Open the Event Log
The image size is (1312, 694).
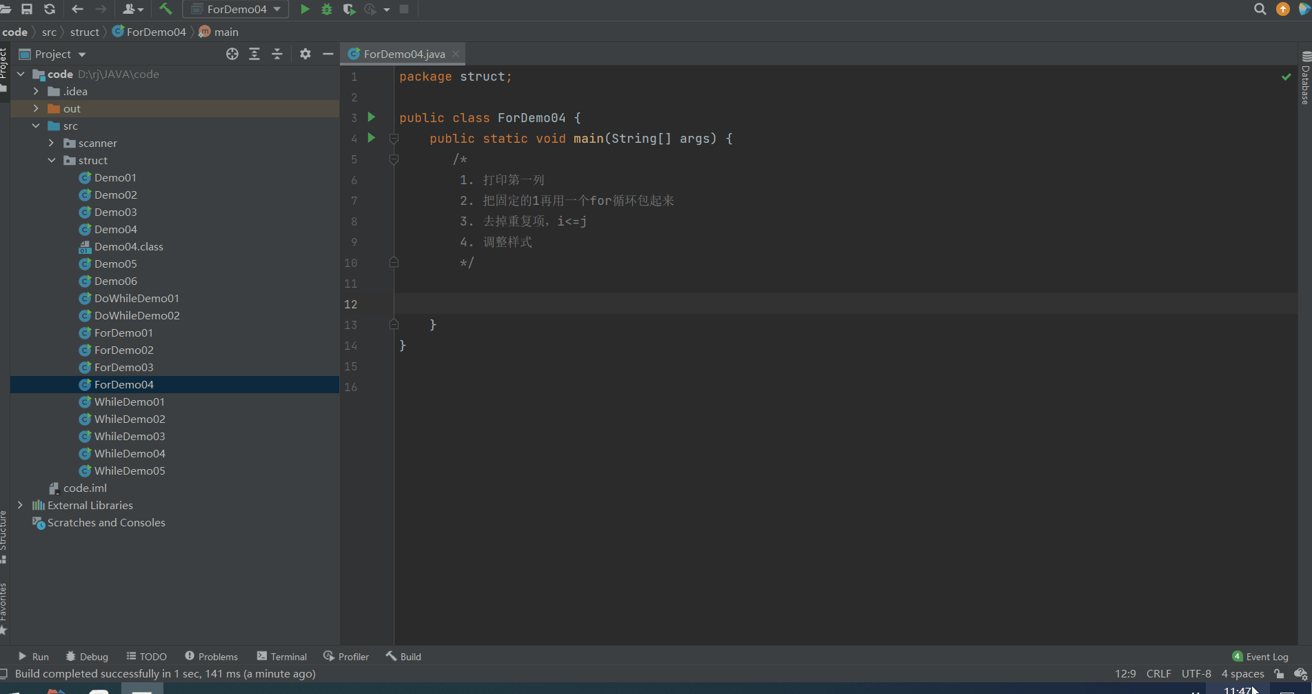1260,657
